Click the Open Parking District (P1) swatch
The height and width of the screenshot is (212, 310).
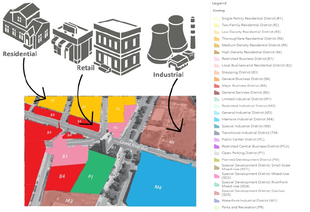click(216, 153)
